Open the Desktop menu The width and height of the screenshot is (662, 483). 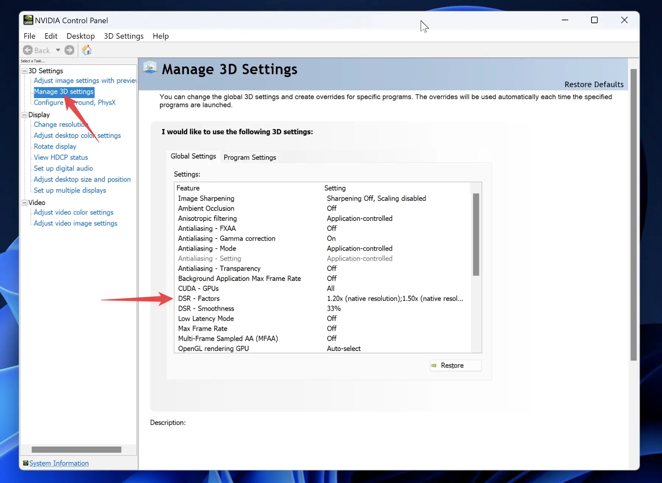[81, 36]
